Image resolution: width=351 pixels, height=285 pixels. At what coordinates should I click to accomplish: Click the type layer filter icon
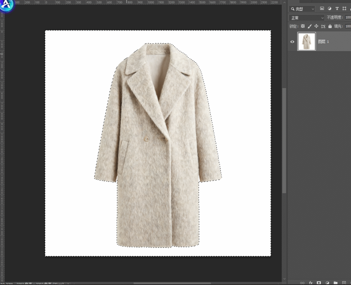coord(337,9)
